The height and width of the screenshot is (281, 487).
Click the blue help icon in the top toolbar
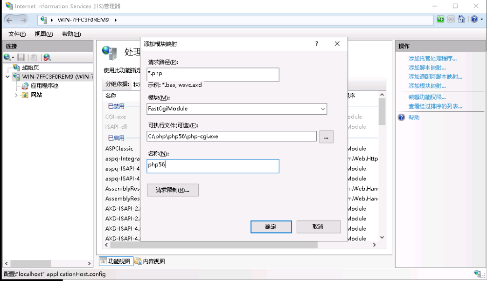(473, 20)
